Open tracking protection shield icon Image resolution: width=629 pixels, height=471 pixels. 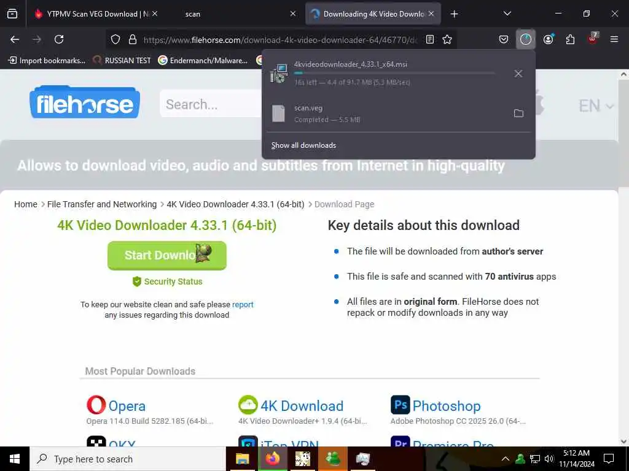click(115, 39)
